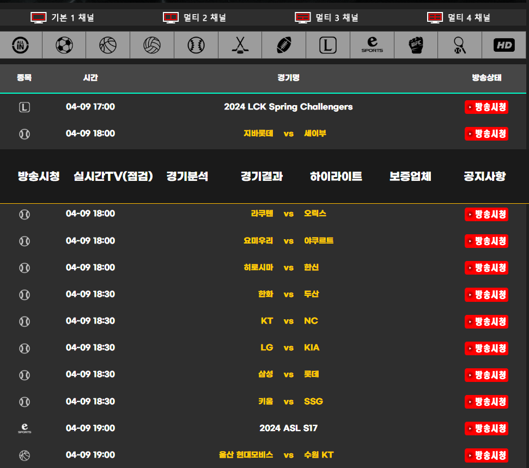Filter by volleyball icon

(x=152, y=45)
